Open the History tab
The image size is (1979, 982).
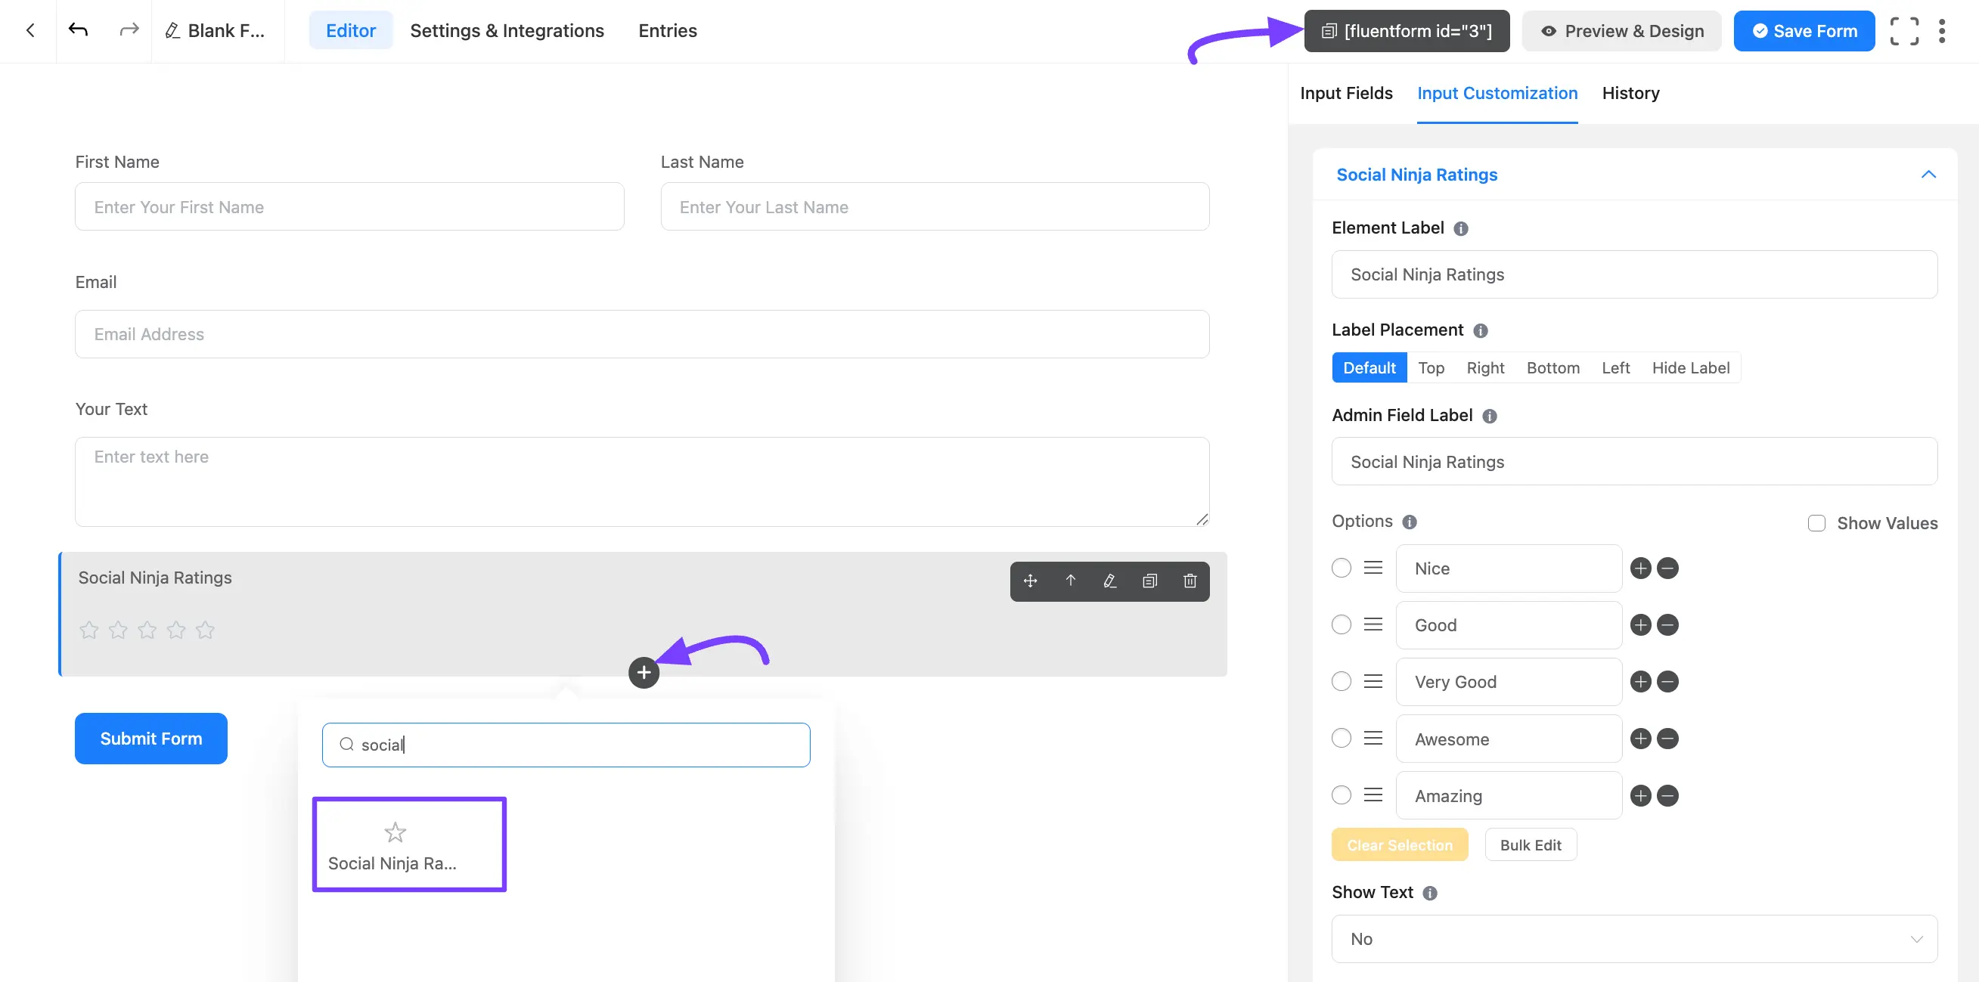point(1630,93)
